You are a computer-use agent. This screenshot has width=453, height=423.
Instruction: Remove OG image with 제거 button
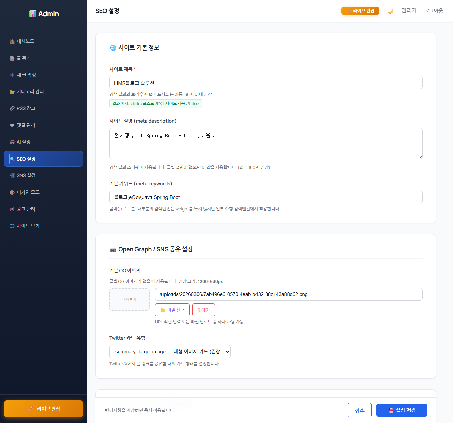pyautogui.click(x=204, y=310)
